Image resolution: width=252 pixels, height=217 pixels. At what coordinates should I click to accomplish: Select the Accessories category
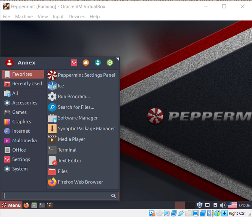click(x=23, y=103)
